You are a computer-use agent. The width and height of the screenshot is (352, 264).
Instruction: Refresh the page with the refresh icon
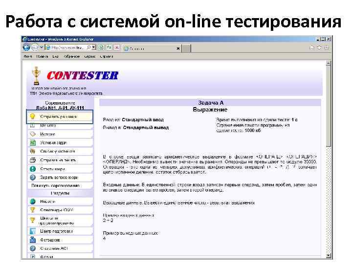109,47
